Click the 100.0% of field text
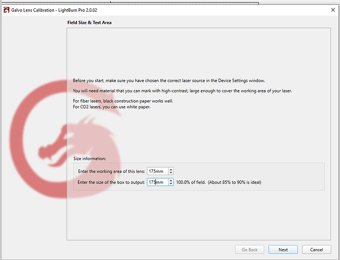This screenshot has width=340, height=260. pos(192,183)
